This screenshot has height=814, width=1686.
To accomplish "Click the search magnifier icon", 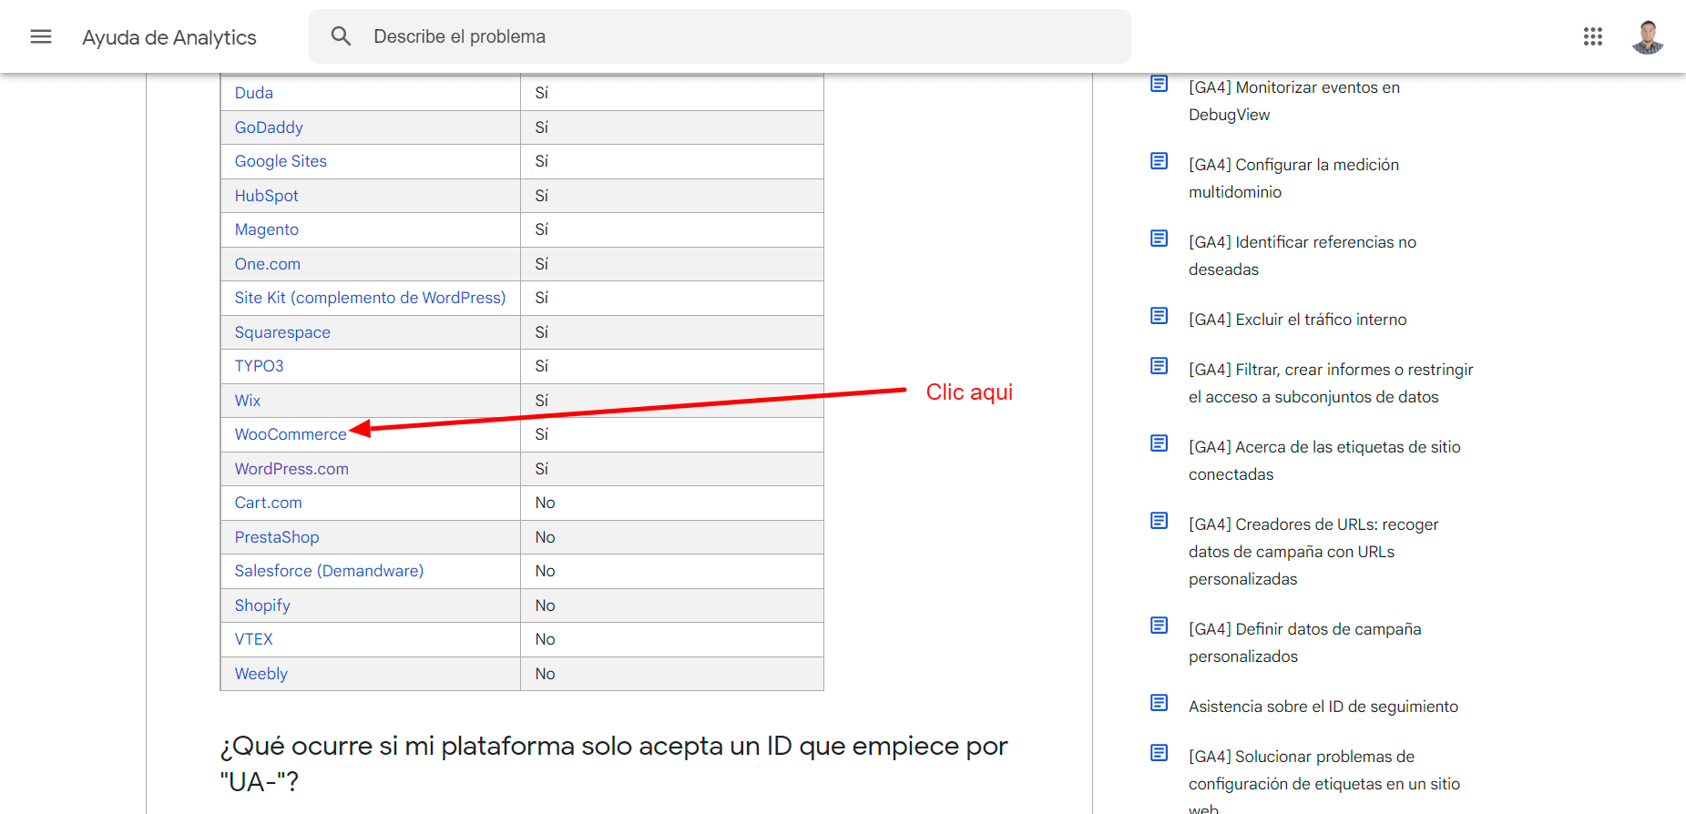I will coord(341,36).
